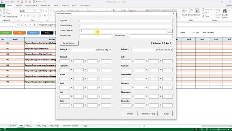Focus the Kegiatan input field
The width and height of the screenshot is (232, 131).
(126, 21)
